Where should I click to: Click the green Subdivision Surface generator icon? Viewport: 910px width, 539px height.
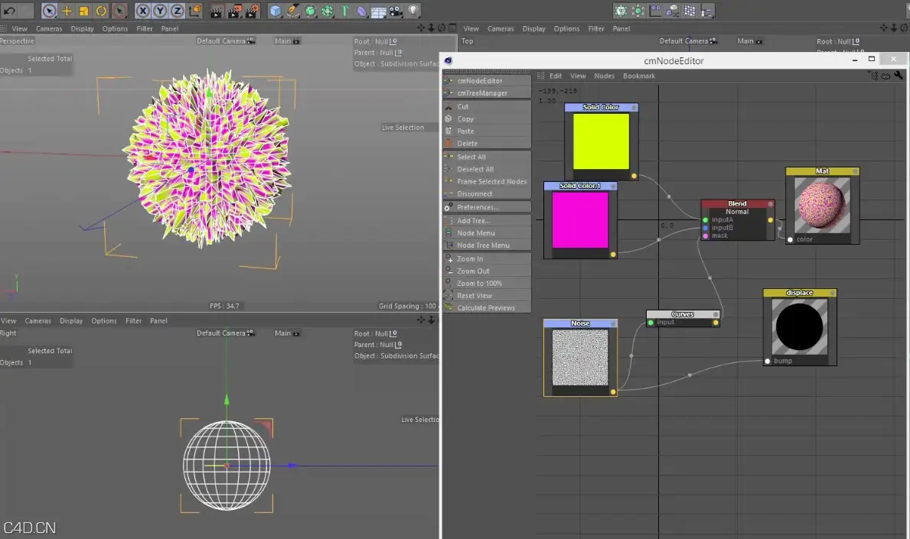[311, 11]
